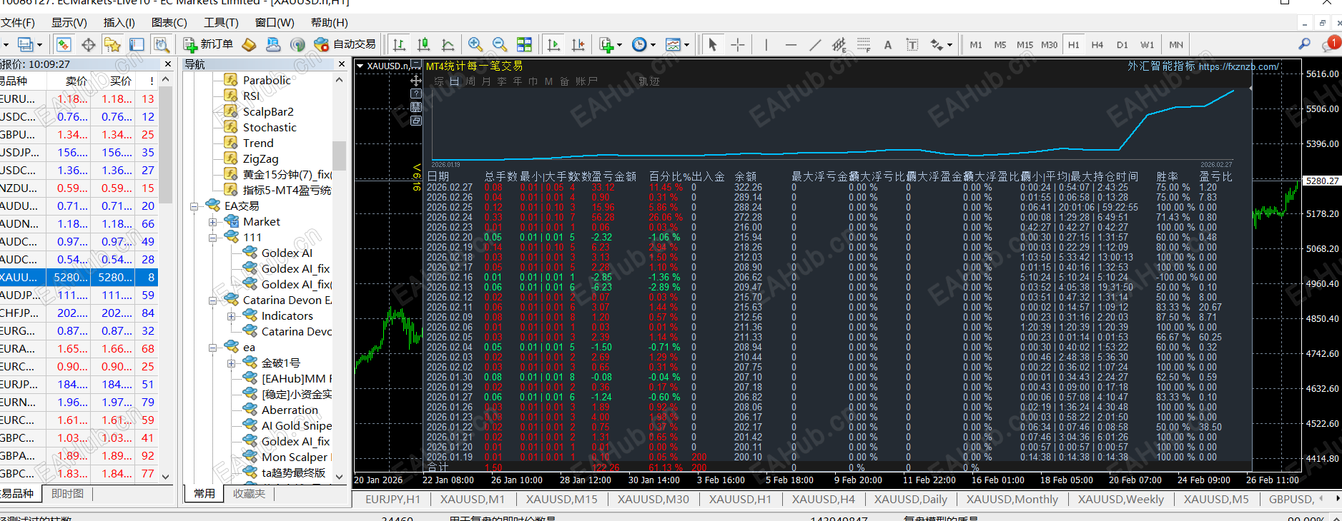The image size is (1342, 521).
Task: Expand the 金破1号 tree node
Action: pyautogui.click(x=231, y=363)
